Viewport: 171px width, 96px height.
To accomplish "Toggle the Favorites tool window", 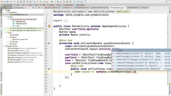I will [x=1, y=76].
